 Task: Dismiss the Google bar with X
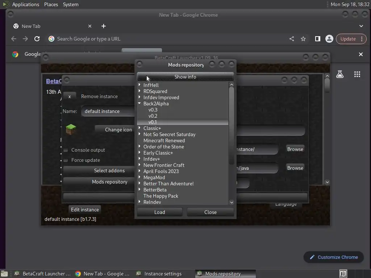point(360,54)
